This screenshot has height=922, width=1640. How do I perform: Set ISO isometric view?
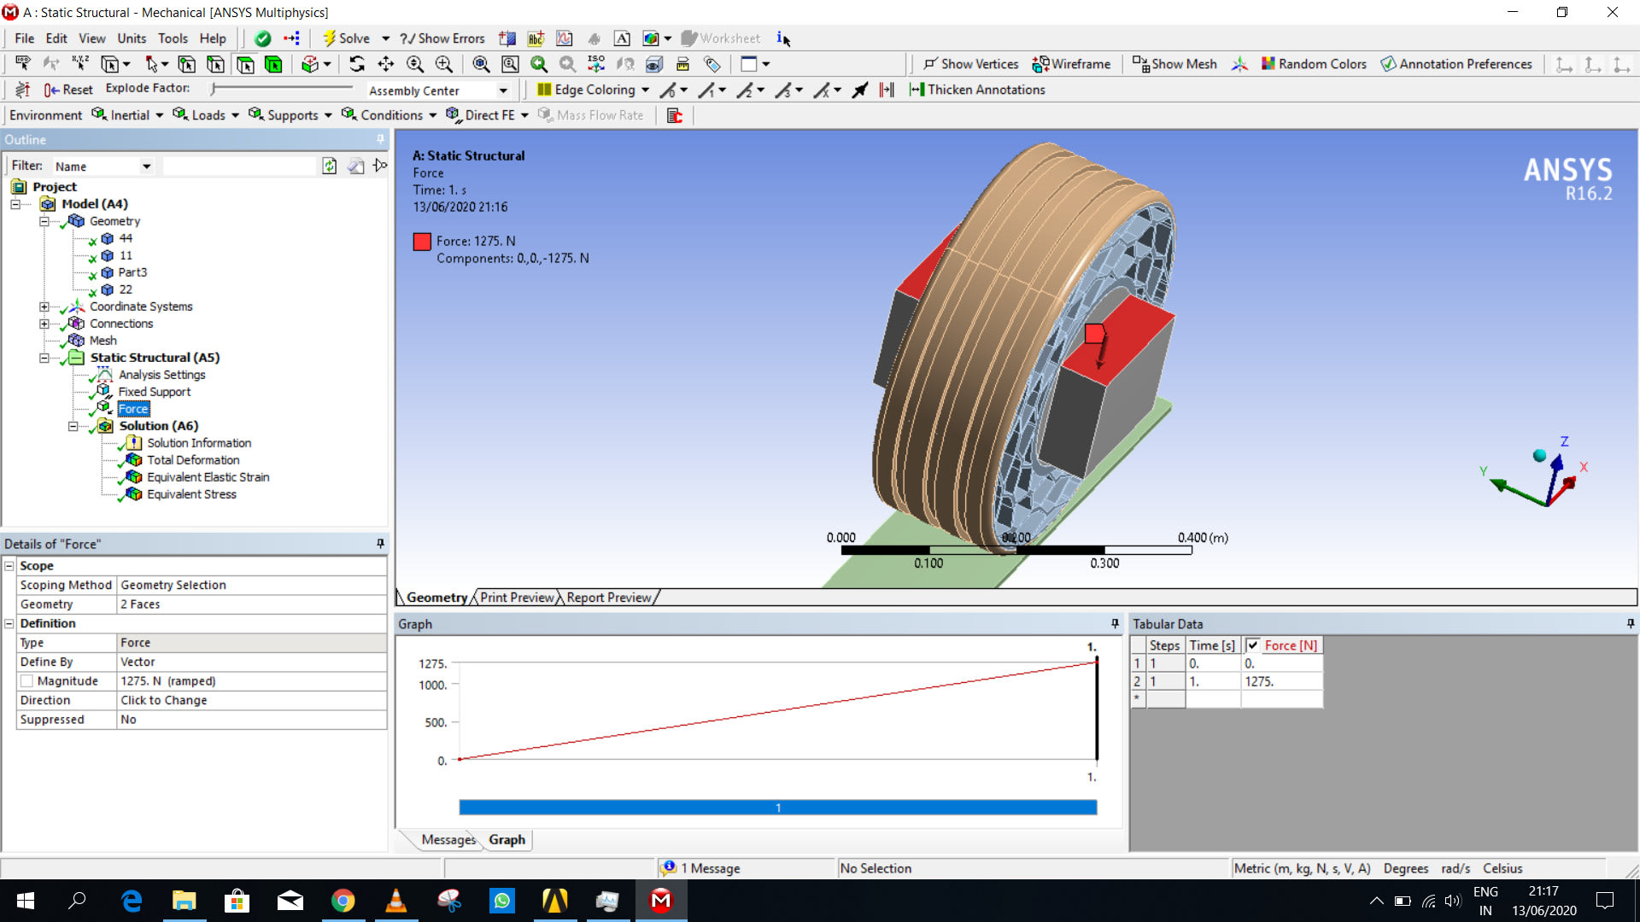pos(596,64)
